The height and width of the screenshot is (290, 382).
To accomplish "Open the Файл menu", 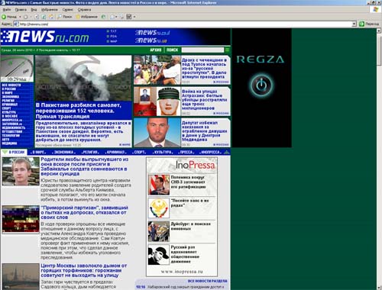I will (7, 9).
